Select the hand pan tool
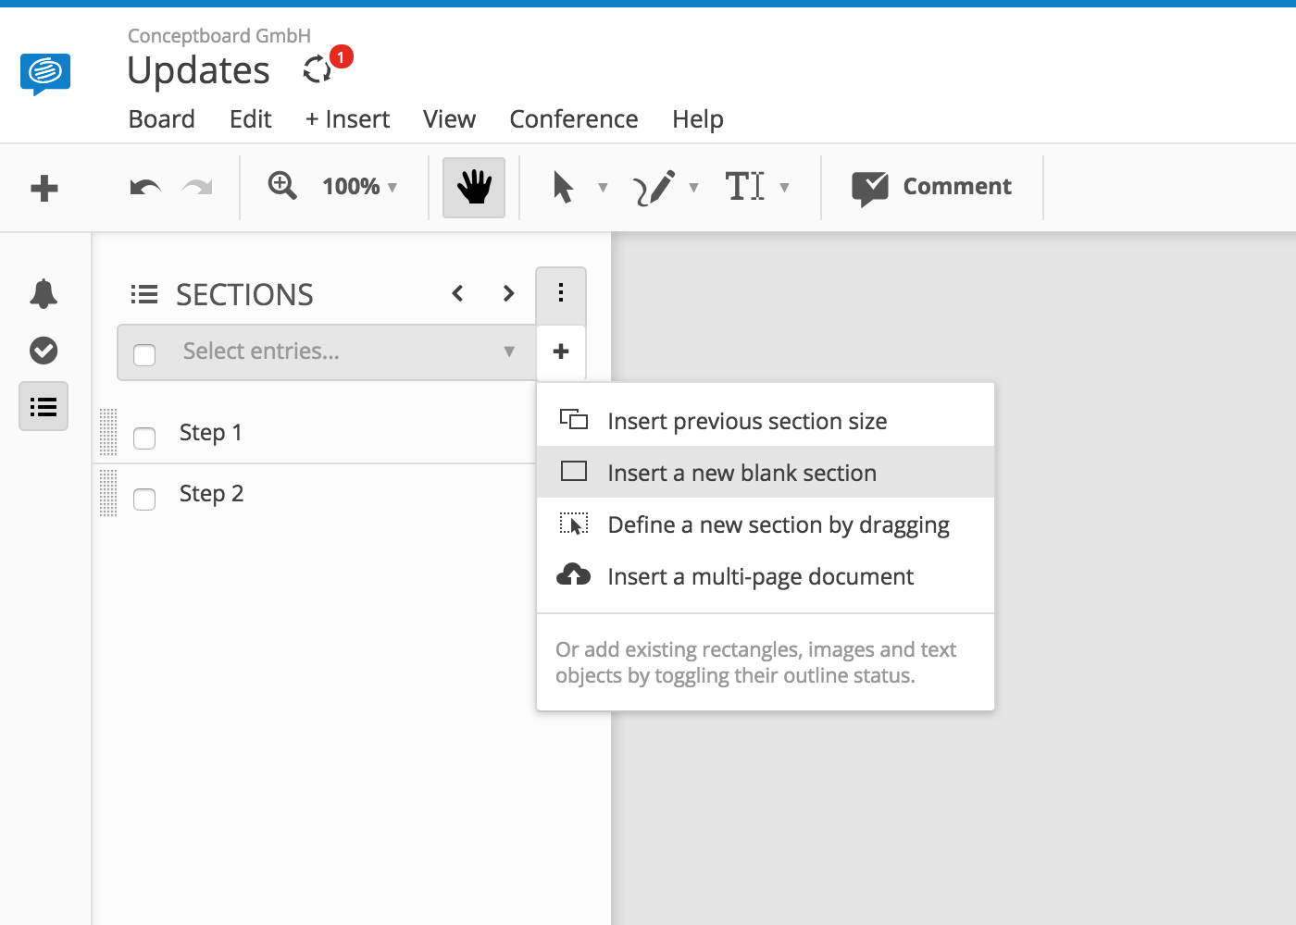Image resolution: width=1296 pixels, height=925 pixels. pyautogui.click(x=474, y=188)
